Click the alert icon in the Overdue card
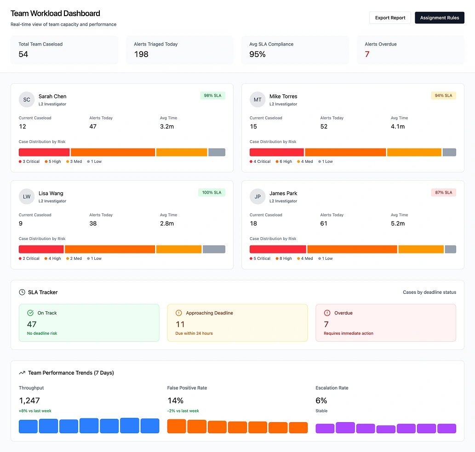This screenshot has height=452, width=475. pyautogui.click(x=326, y=313)
